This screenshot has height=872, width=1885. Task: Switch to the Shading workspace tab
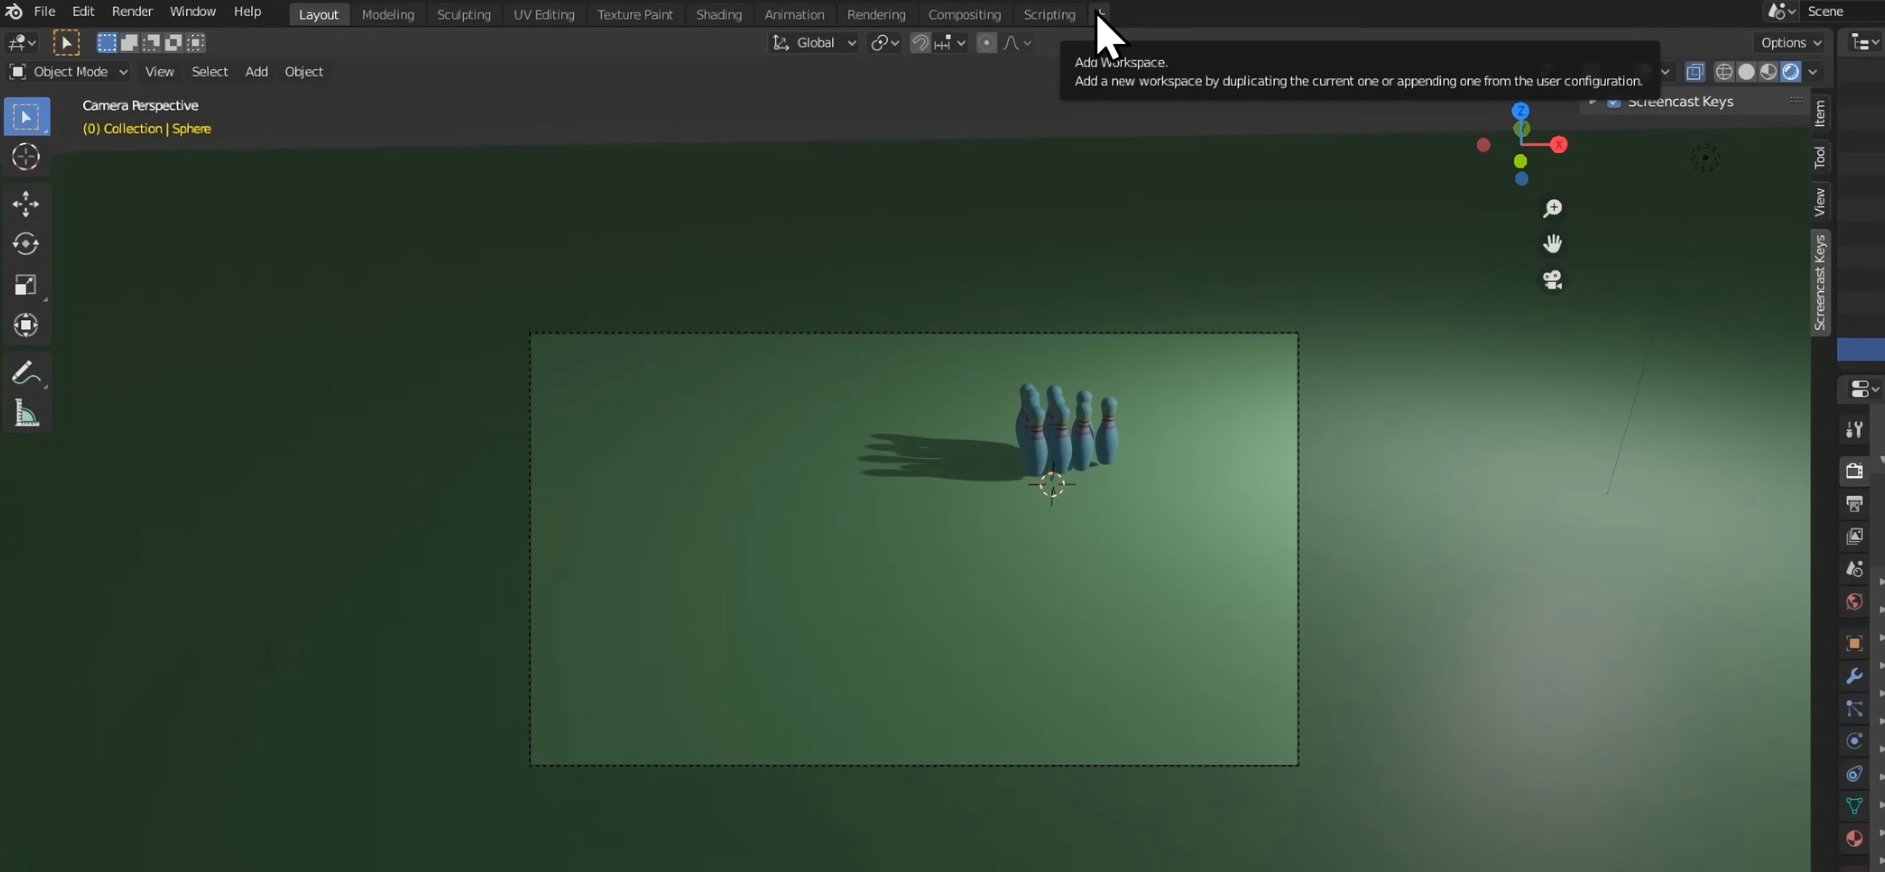(719, 15)
